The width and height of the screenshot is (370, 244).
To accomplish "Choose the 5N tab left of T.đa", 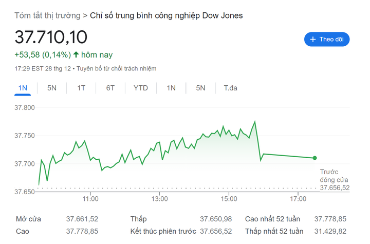I will point(200,88).
